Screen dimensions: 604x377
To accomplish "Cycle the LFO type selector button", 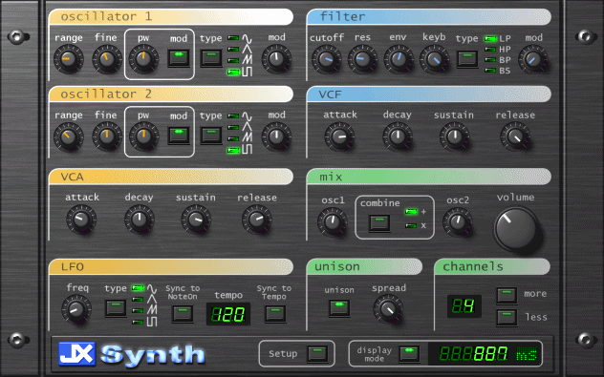I will [x=116, y=308].
